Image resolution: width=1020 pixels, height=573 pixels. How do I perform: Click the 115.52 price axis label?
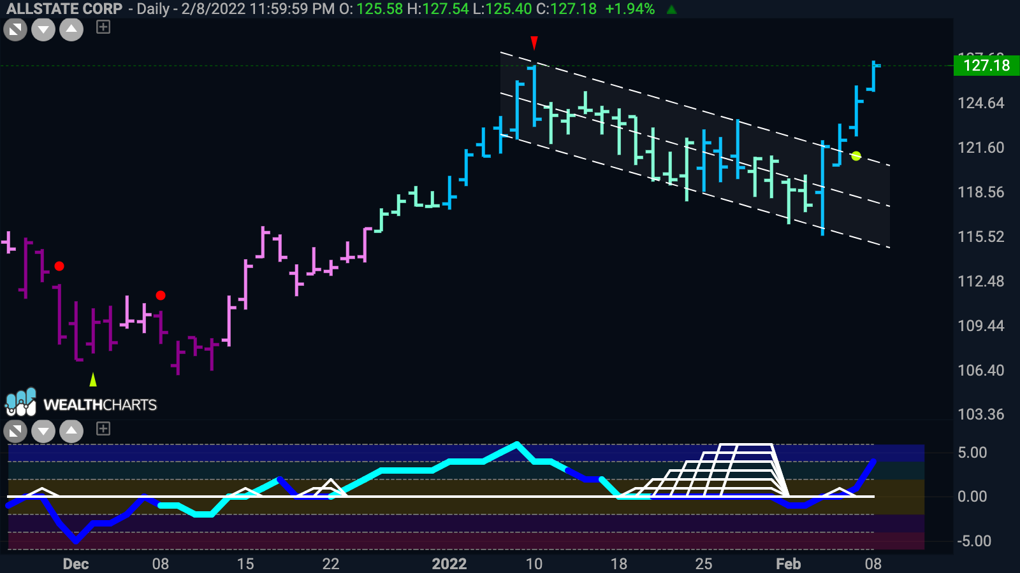tap(980, 237)
